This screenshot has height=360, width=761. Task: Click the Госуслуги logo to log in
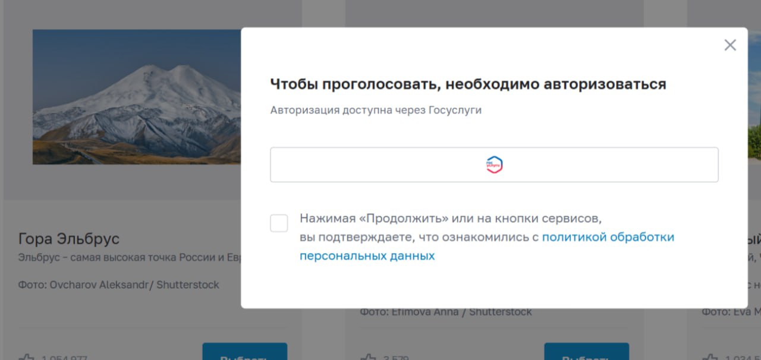[x=494, y=165]
